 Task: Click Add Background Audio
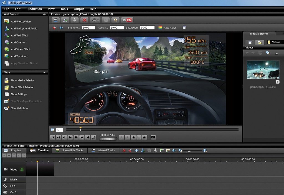coord(24,29)
